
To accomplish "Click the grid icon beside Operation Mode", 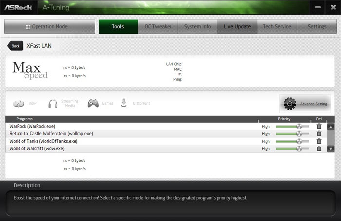I will pos(28,27).
